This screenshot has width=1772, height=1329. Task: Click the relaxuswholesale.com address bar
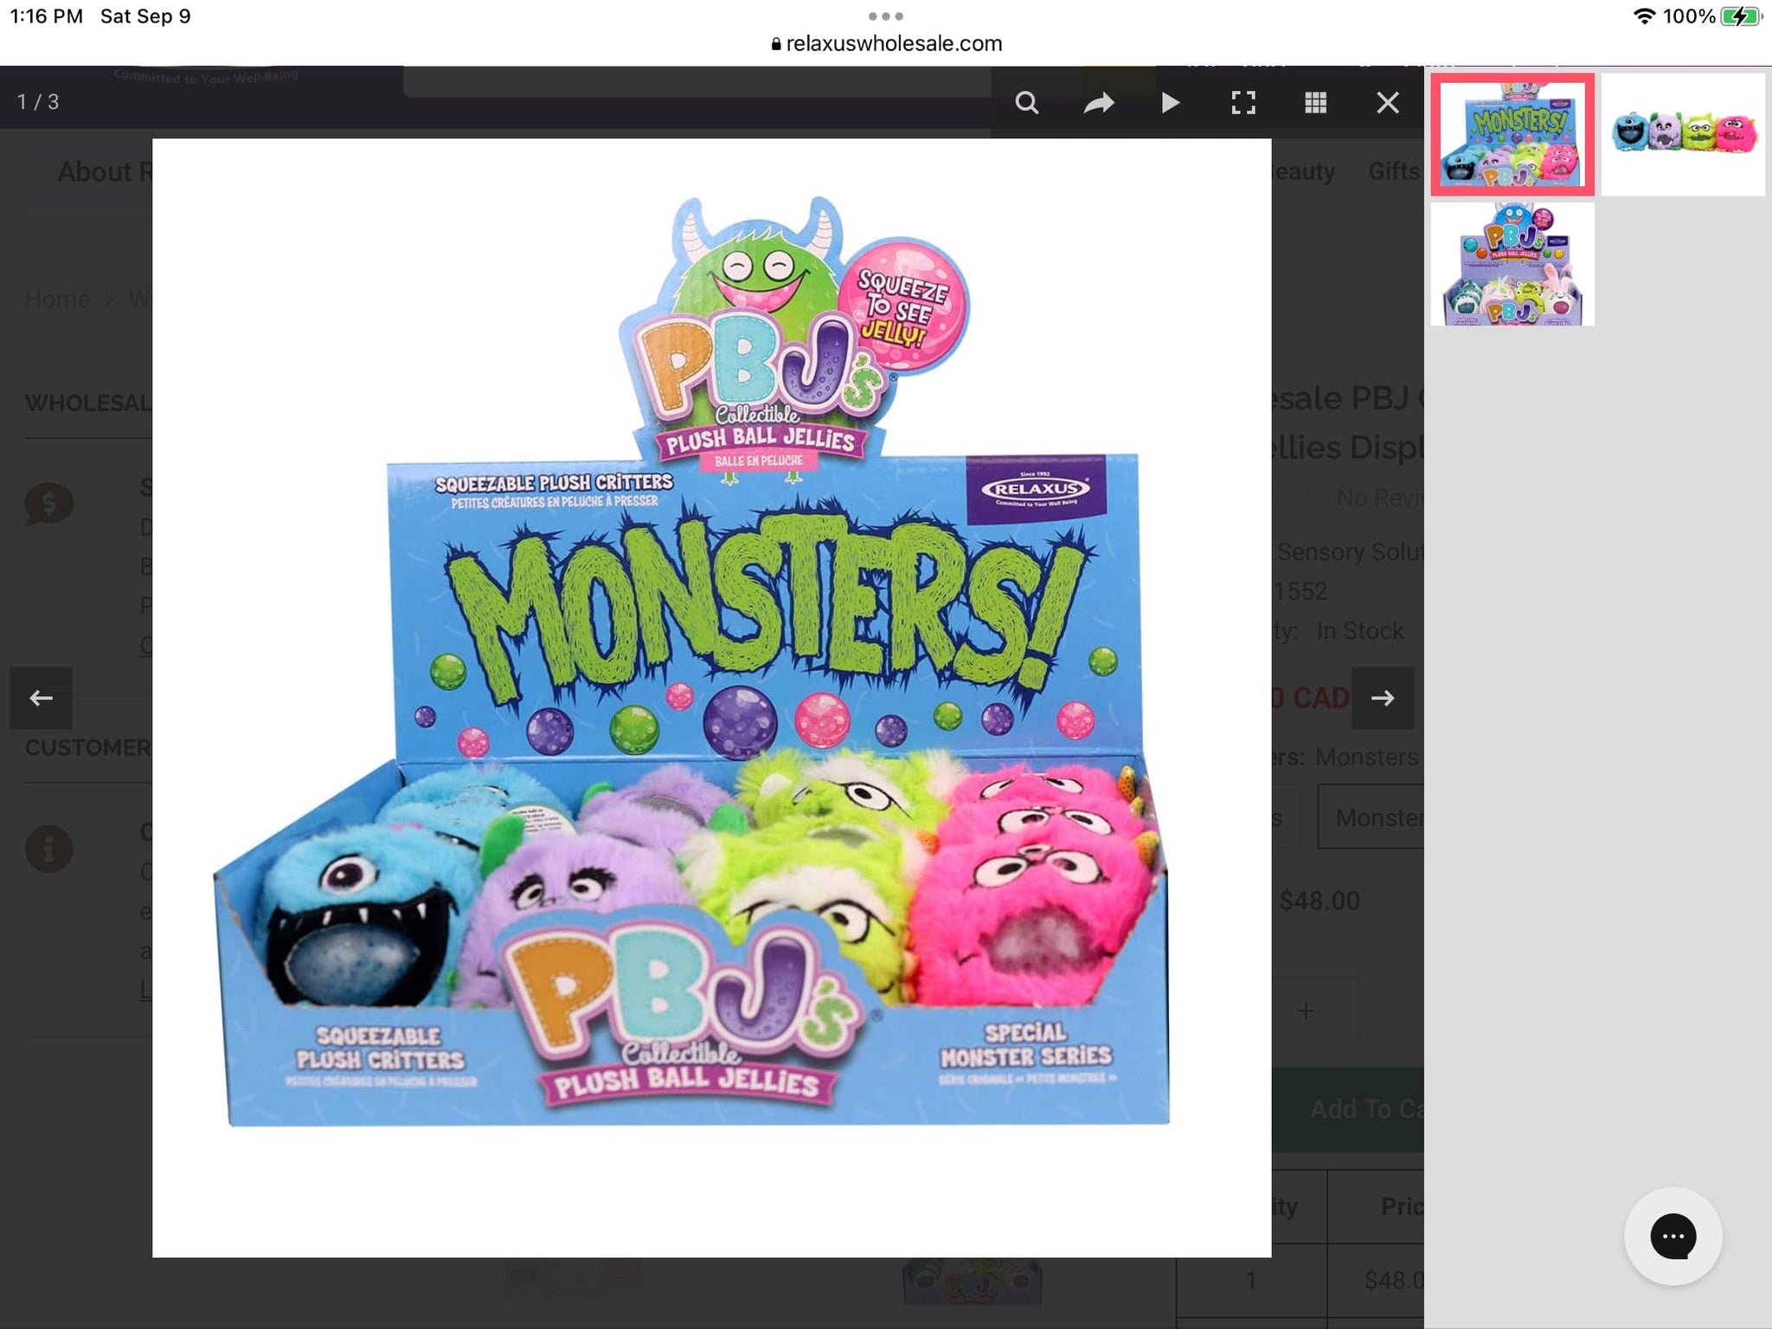pos(886,43)
